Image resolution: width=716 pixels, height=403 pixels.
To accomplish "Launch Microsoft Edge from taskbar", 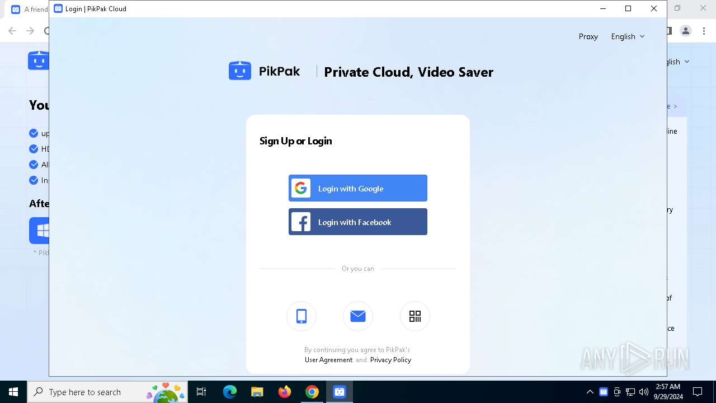I will point(230,392).
